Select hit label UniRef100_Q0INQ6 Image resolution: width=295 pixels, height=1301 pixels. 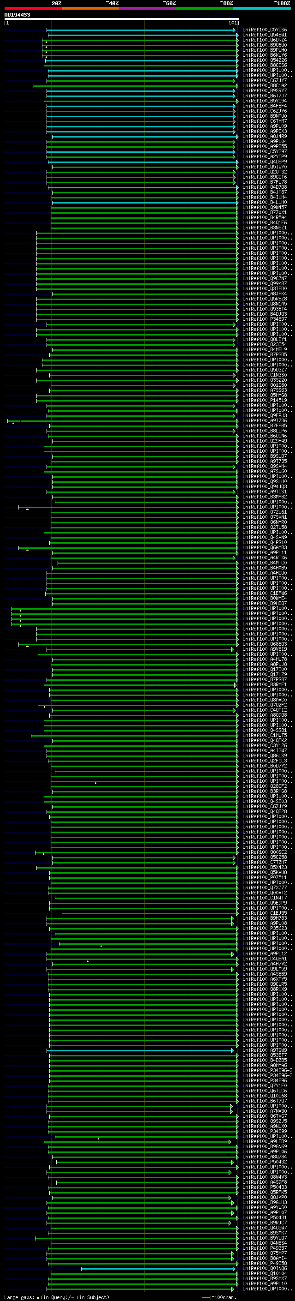coord(264,1268)
